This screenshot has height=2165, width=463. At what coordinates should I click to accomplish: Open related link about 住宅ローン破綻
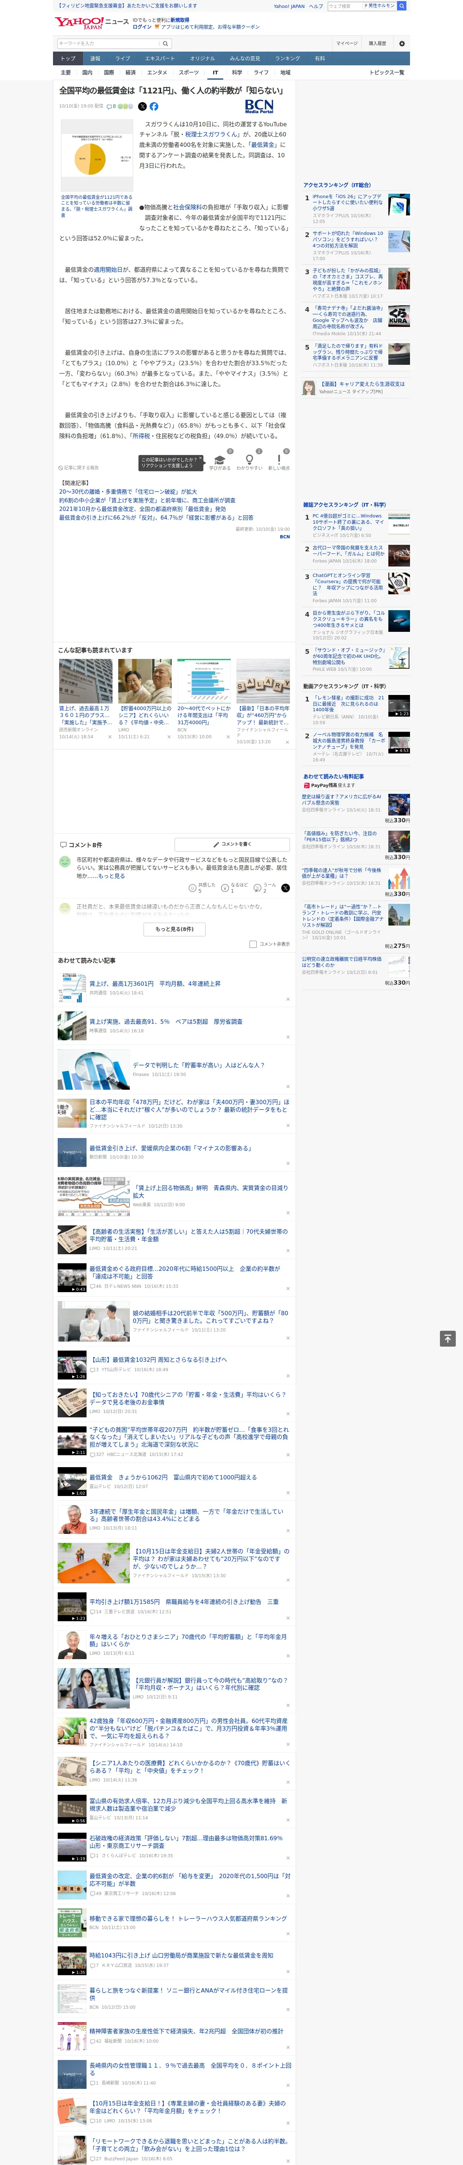click(x=128, y=492)
